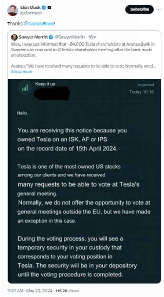Click the X affiliate badge beside the name
Screen dimensions: 164x297
coord(49,8)
